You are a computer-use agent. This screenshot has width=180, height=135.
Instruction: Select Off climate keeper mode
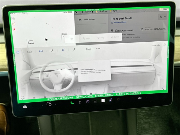click(x=72, y=39)
